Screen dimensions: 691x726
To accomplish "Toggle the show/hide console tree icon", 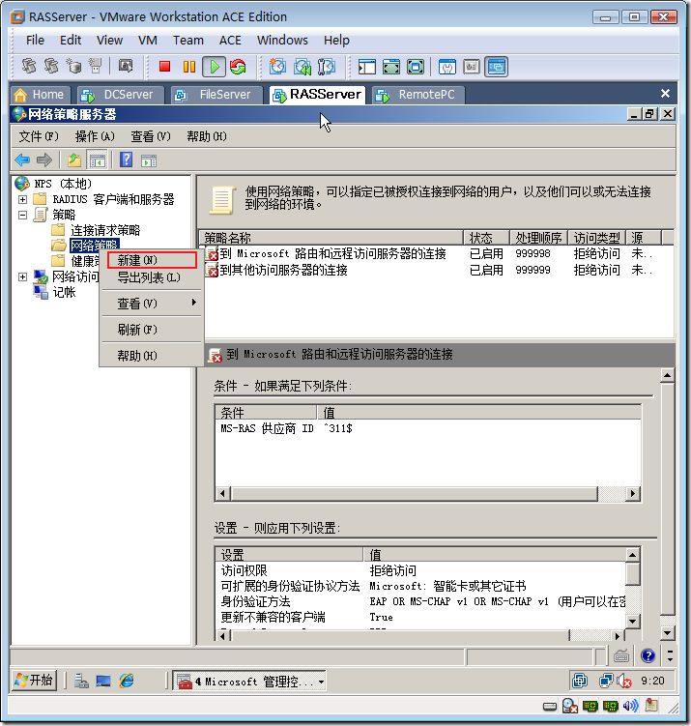I will [98, 160].
